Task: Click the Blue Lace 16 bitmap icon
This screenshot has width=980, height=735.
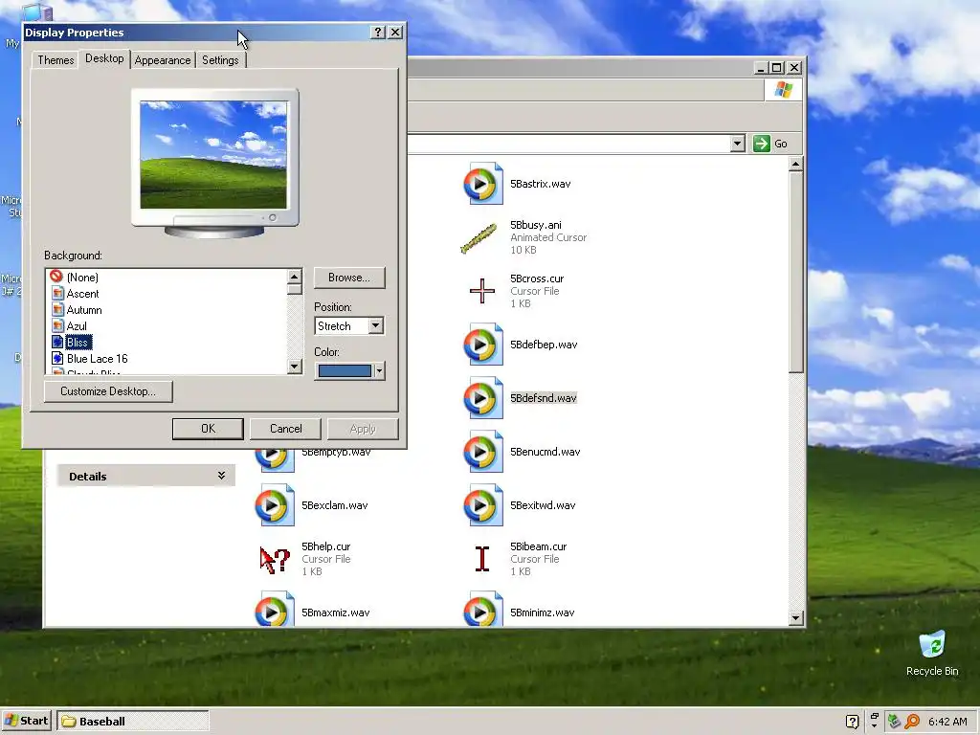Action: [57, 358]
